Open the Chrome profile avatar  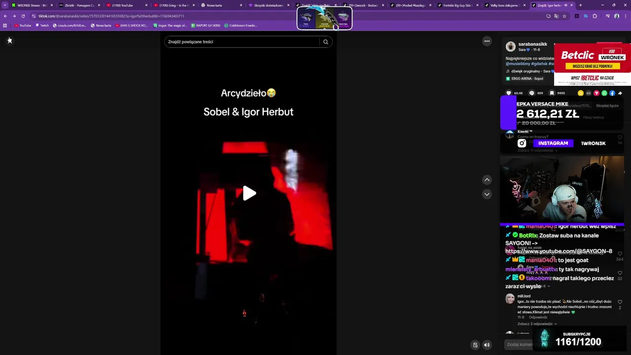616,16
